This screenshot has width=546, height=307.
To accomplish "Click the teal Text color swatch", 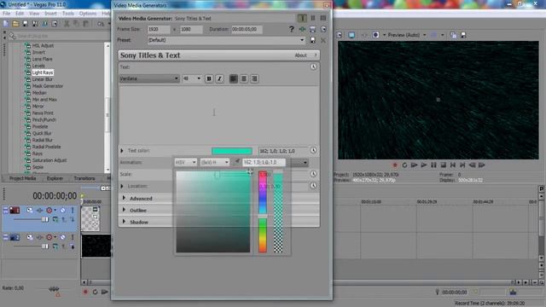I will tap(232, 151).
